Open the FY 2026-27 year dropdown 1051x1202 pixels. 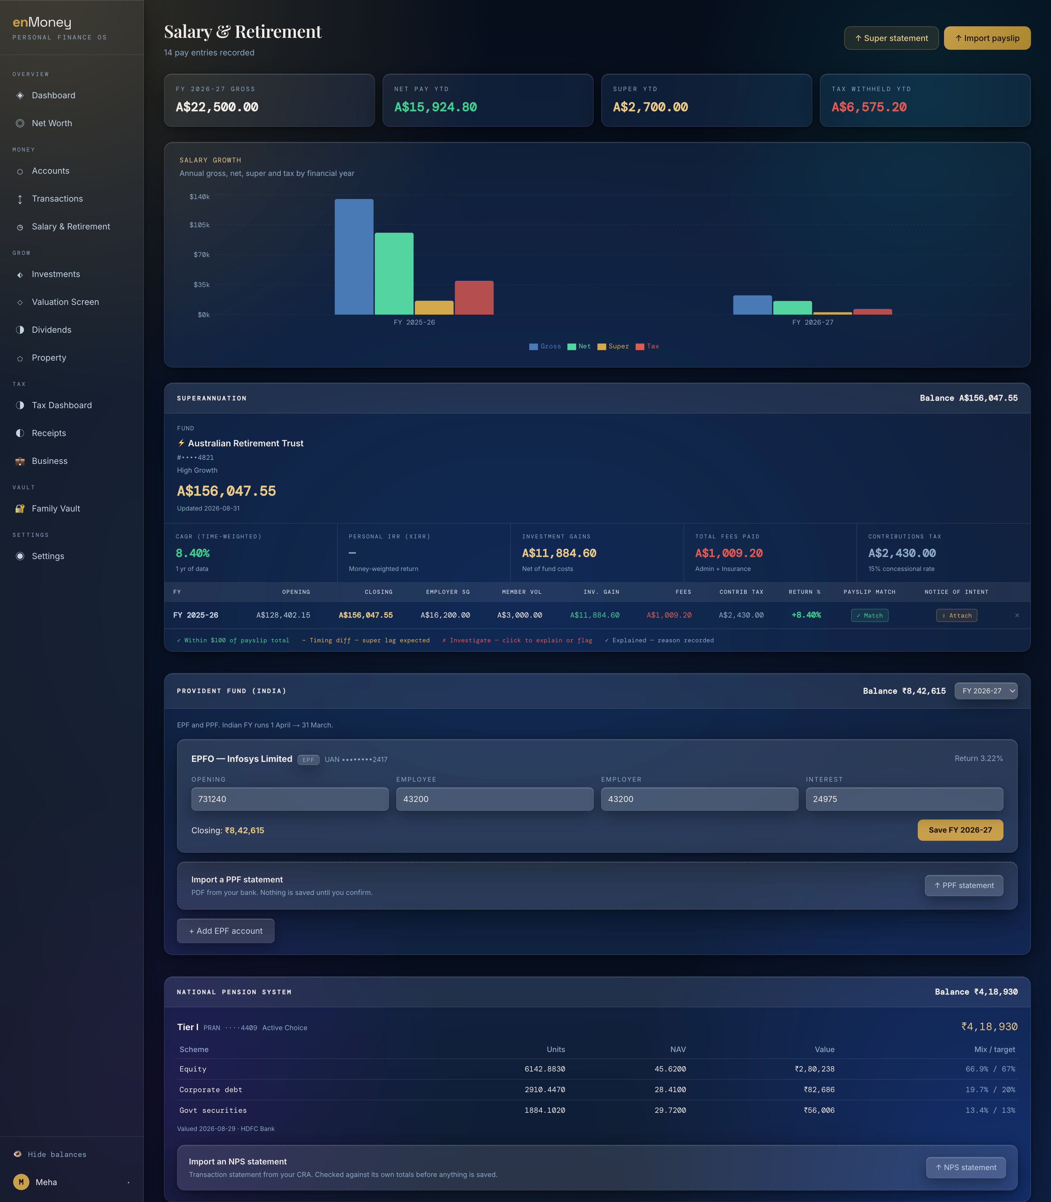[986, 691]
